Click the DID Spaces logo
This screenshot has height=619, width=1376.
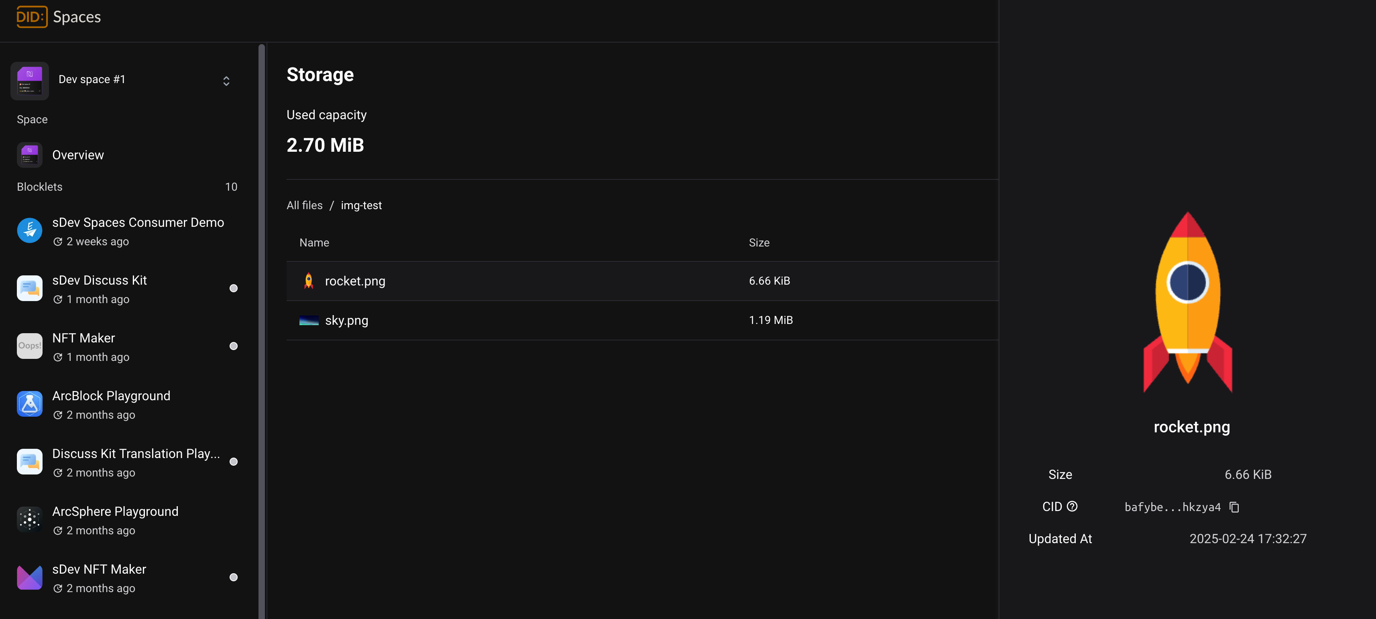(x=59, y=17)
